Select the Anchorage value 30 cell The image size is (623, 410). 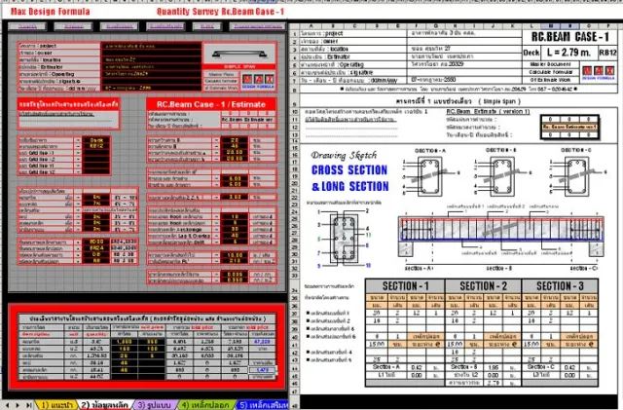point(235,229)
